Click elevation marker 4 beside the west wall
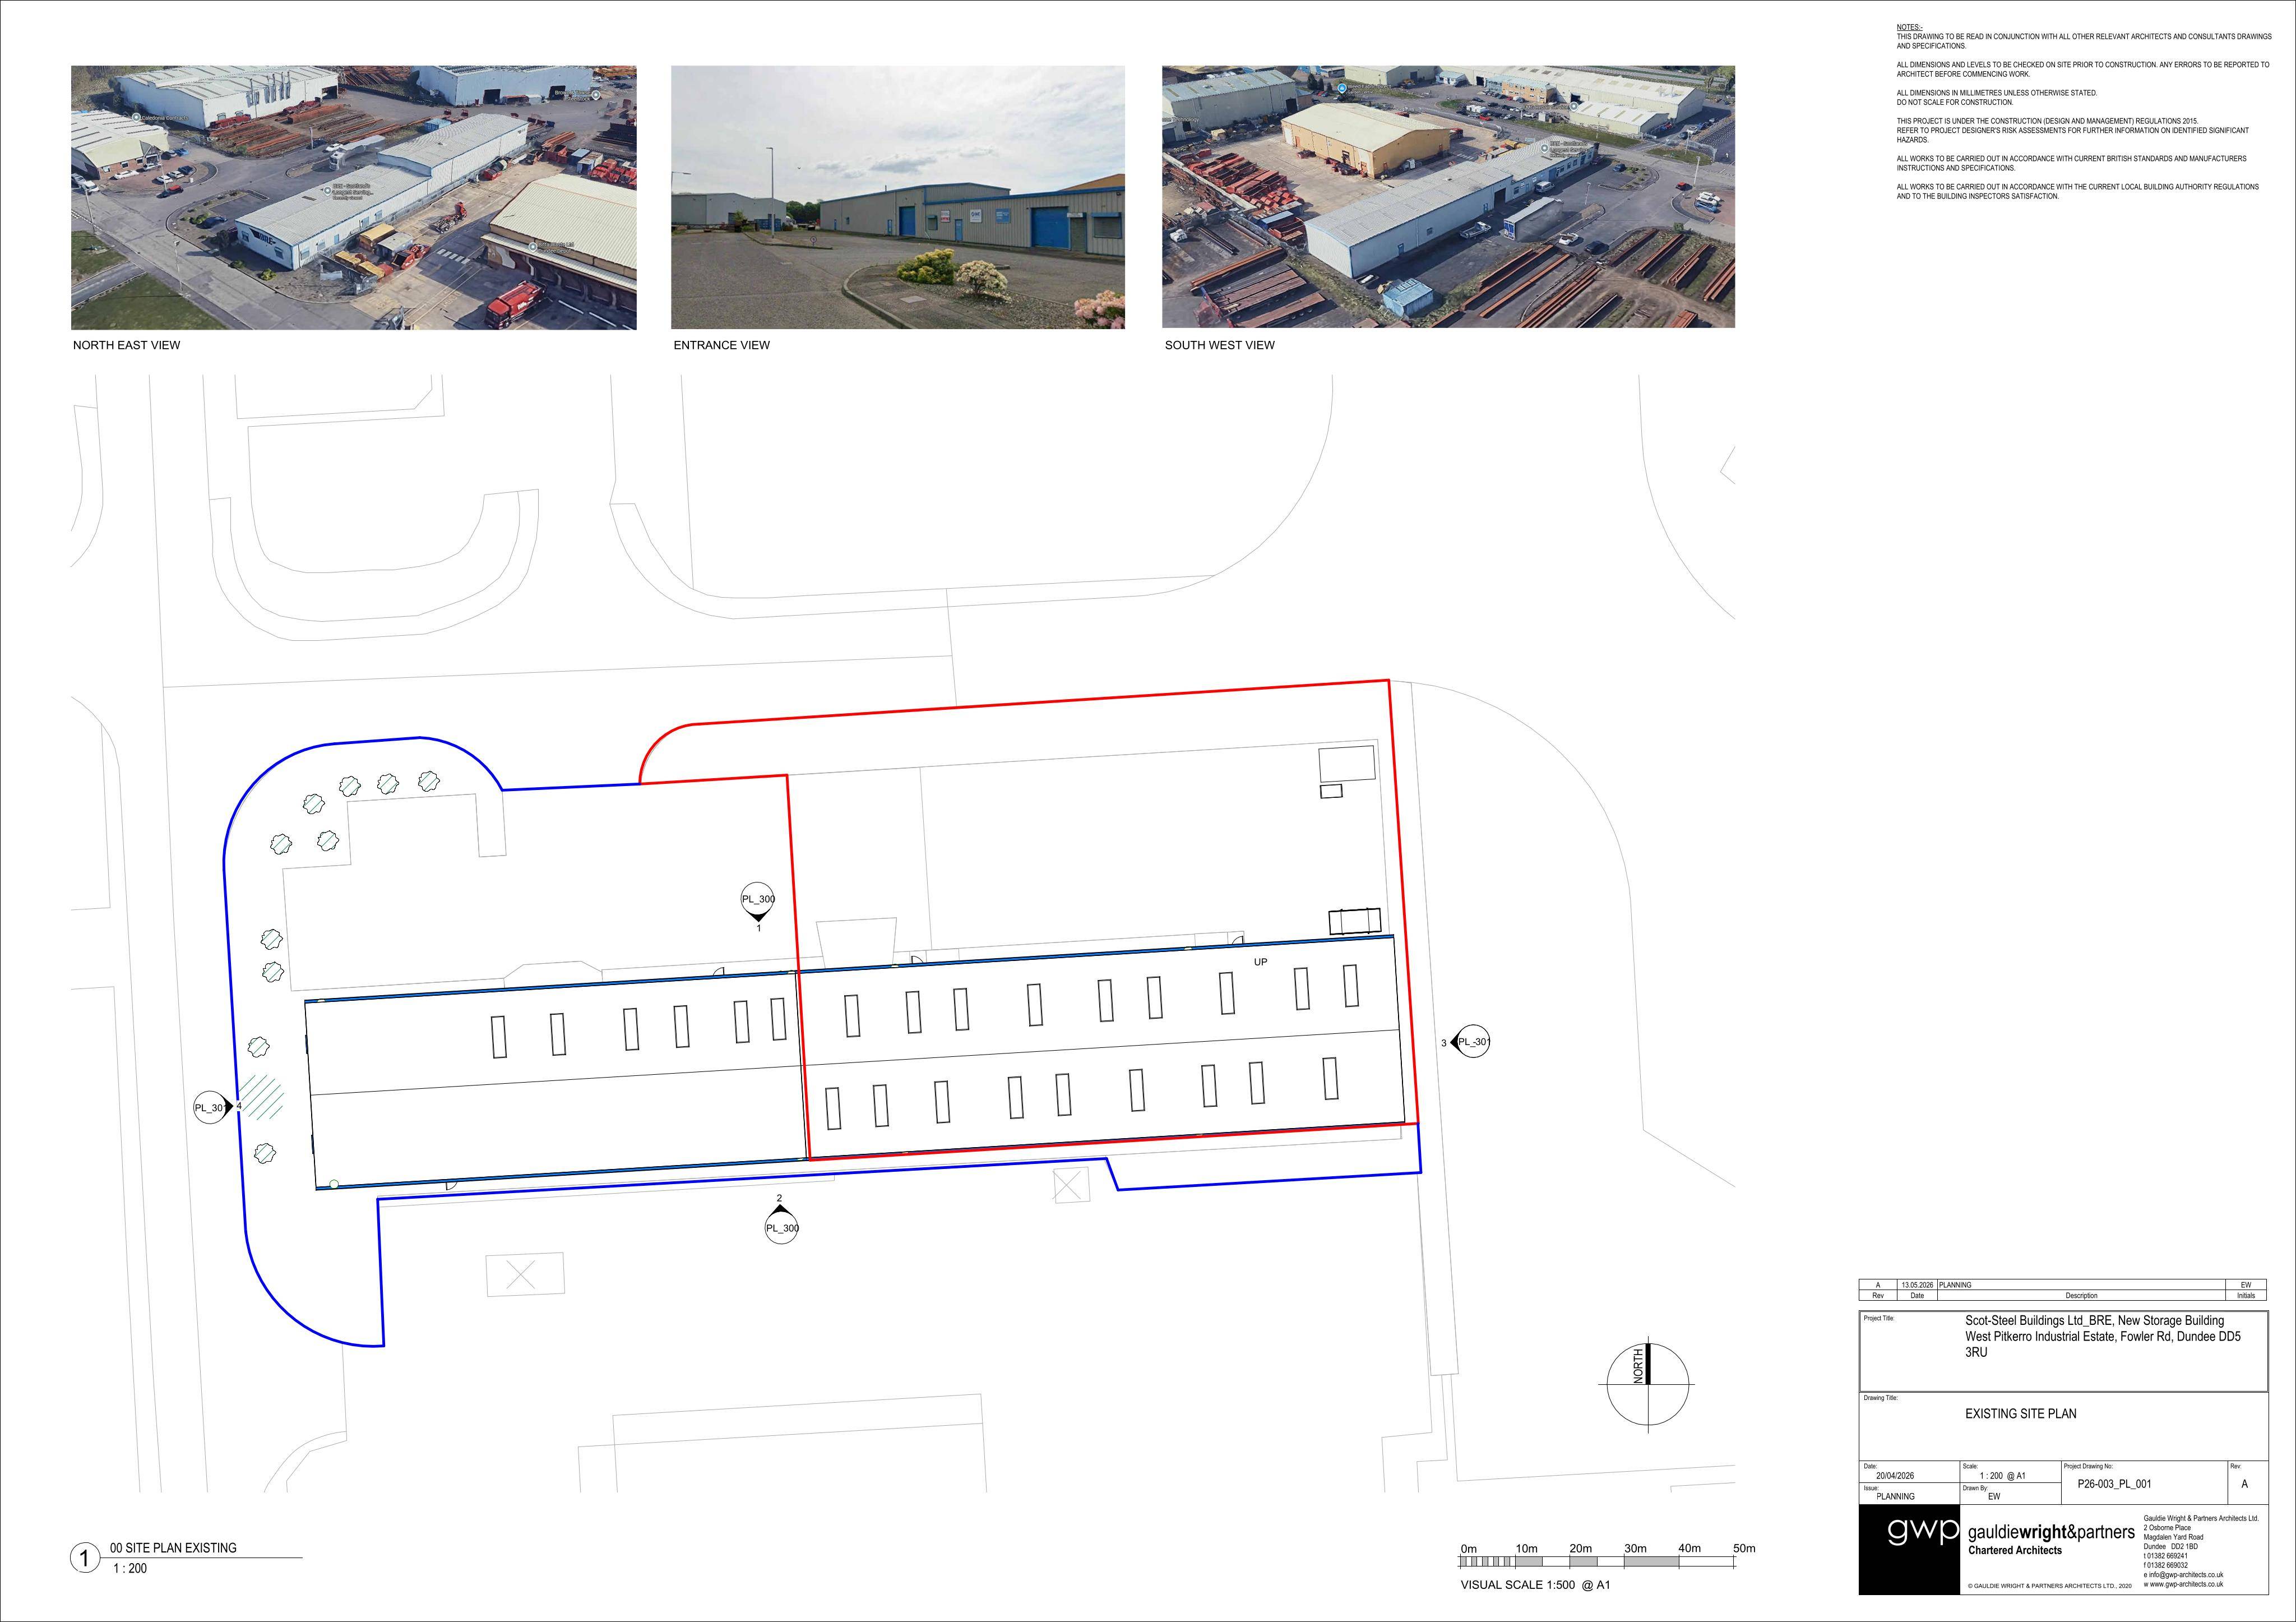Image resolution: width=2296 pixels, height=1622 pixels. (214, 1107)
